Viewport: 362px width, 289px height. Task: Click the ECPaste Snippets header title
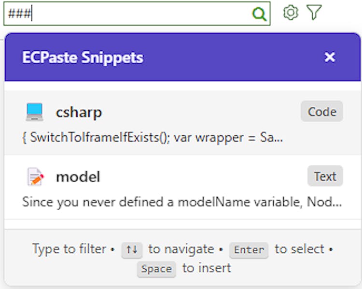[83, 58]
